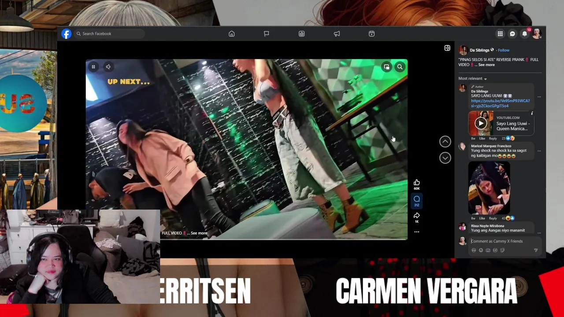Image resolution: width=564 pixels, height=317 pixels.
Task: View the 25 reactions on author comment
Action: (x=508, y=138)
